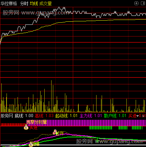Viewport: 146px width, 147px height.
Task: Click the magenta 主力线: 1.01 value
Action: click(91, 116)
